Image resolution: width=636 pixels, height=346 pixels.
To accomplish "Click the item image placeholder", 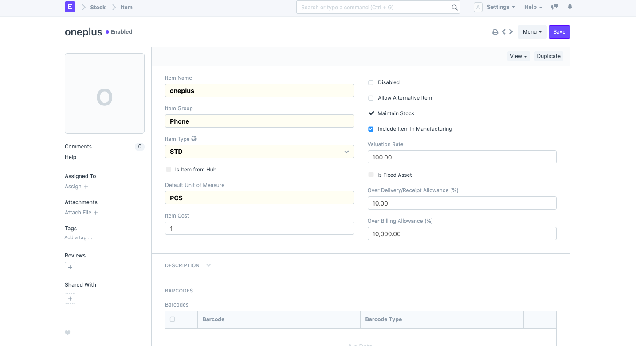I will point(105,93).
